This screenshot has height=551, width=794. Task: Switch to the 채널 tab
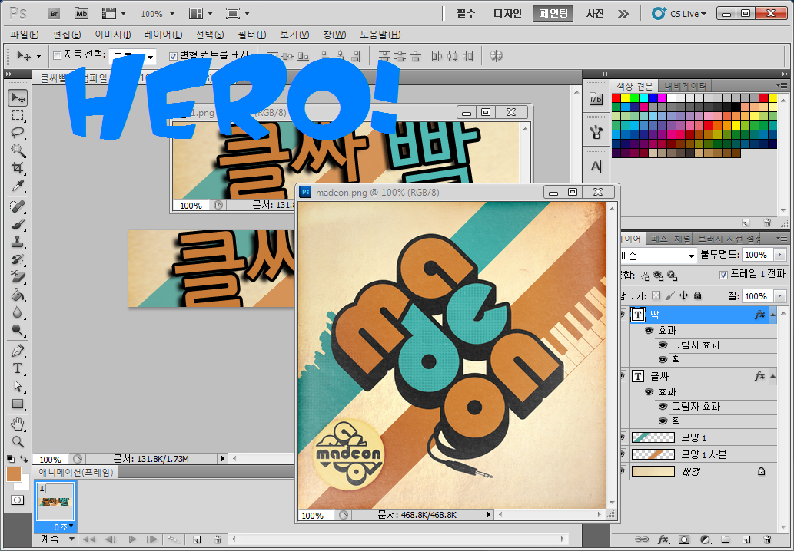coord(682,239)
